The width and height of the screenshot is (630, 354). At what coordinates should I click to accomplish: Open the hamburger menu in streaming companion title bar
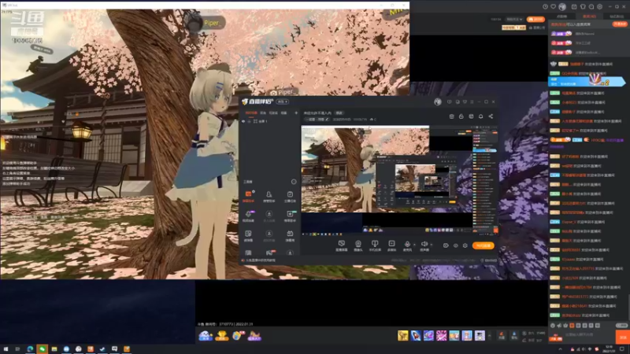click(x=472, y=102)
